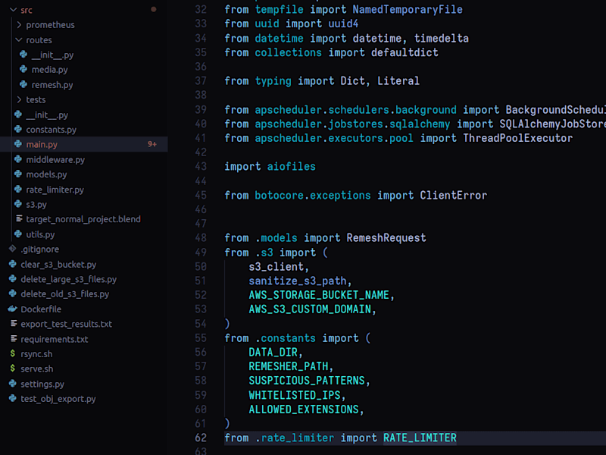Click Python icon next to s3.py

18,204
